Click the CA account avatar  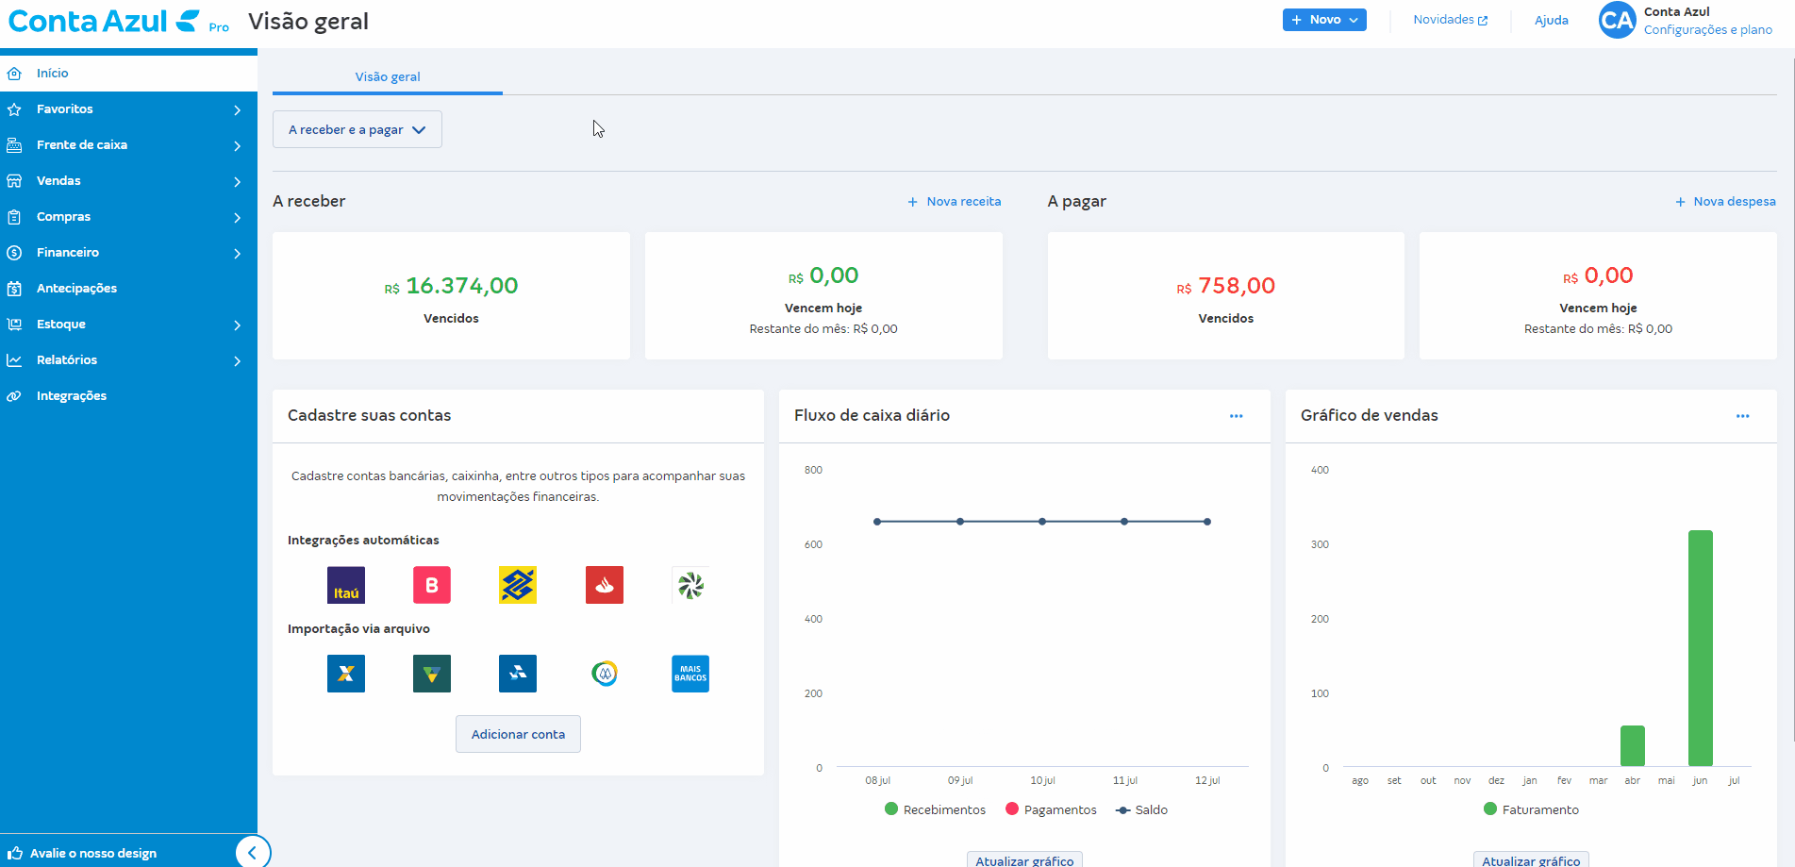point(1618,20)
